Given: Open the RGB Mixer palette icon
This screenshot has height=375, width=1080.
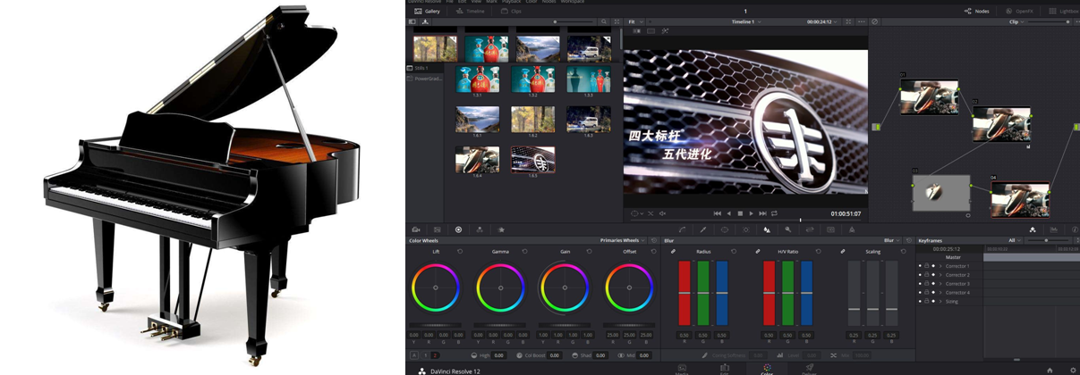Looking at the screenshot, I should [x=480, y=229].
